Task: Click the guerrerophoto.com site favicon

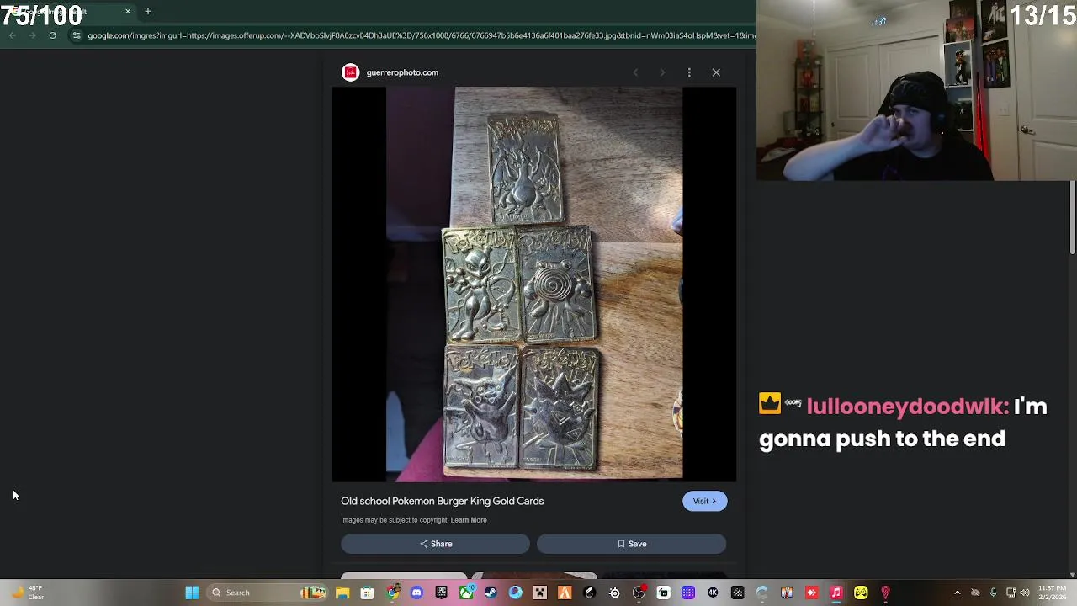Action: 350,72
